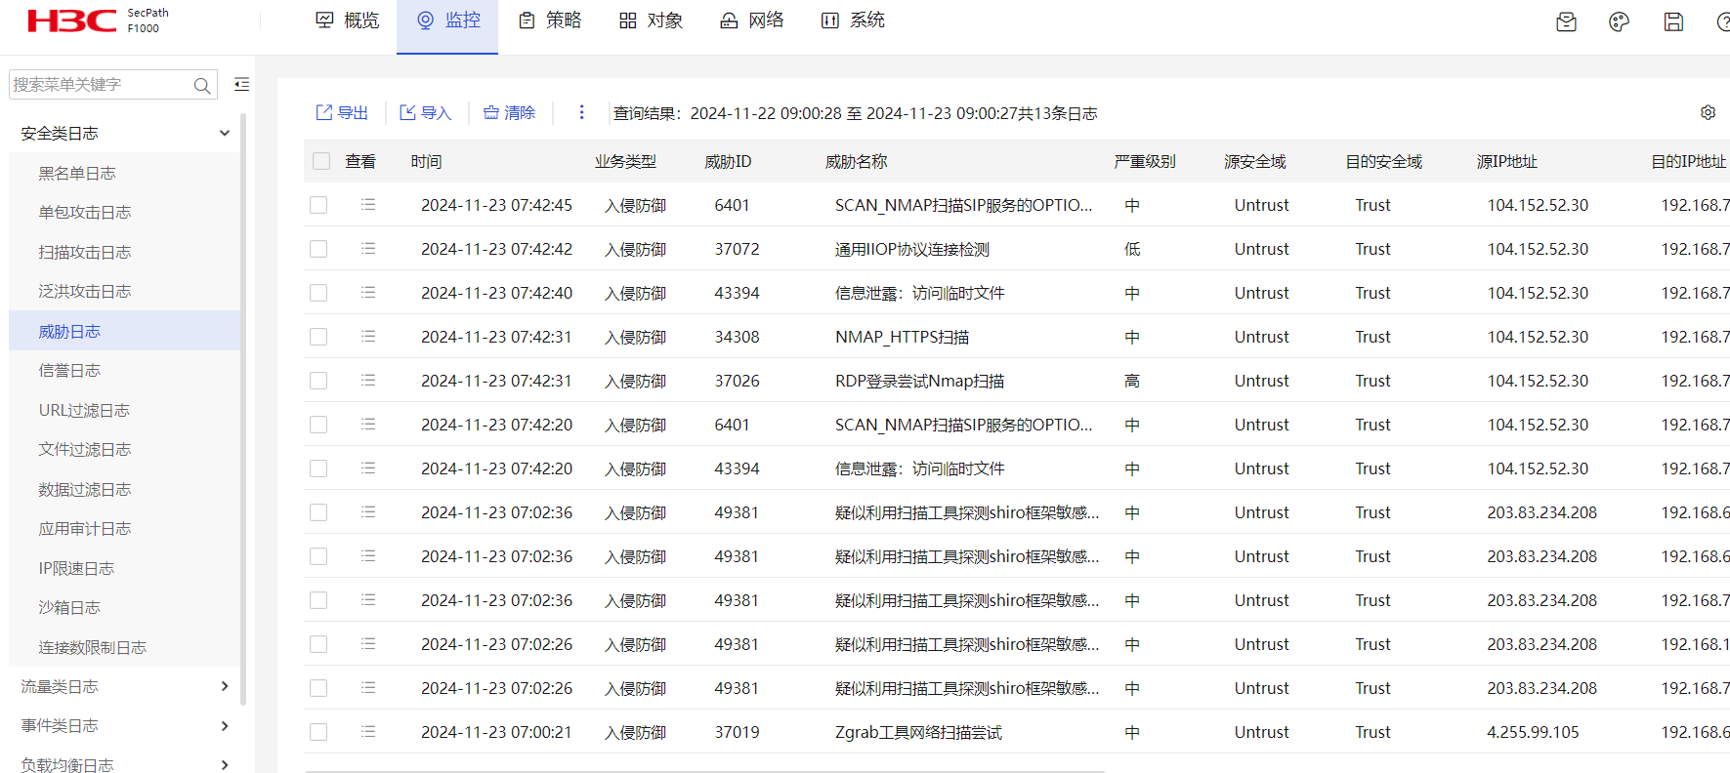This screenshot has height=773, width=1730.
Task: Open details icon for 07:42:20 SCAN_NMAP row
Action: 367,425
